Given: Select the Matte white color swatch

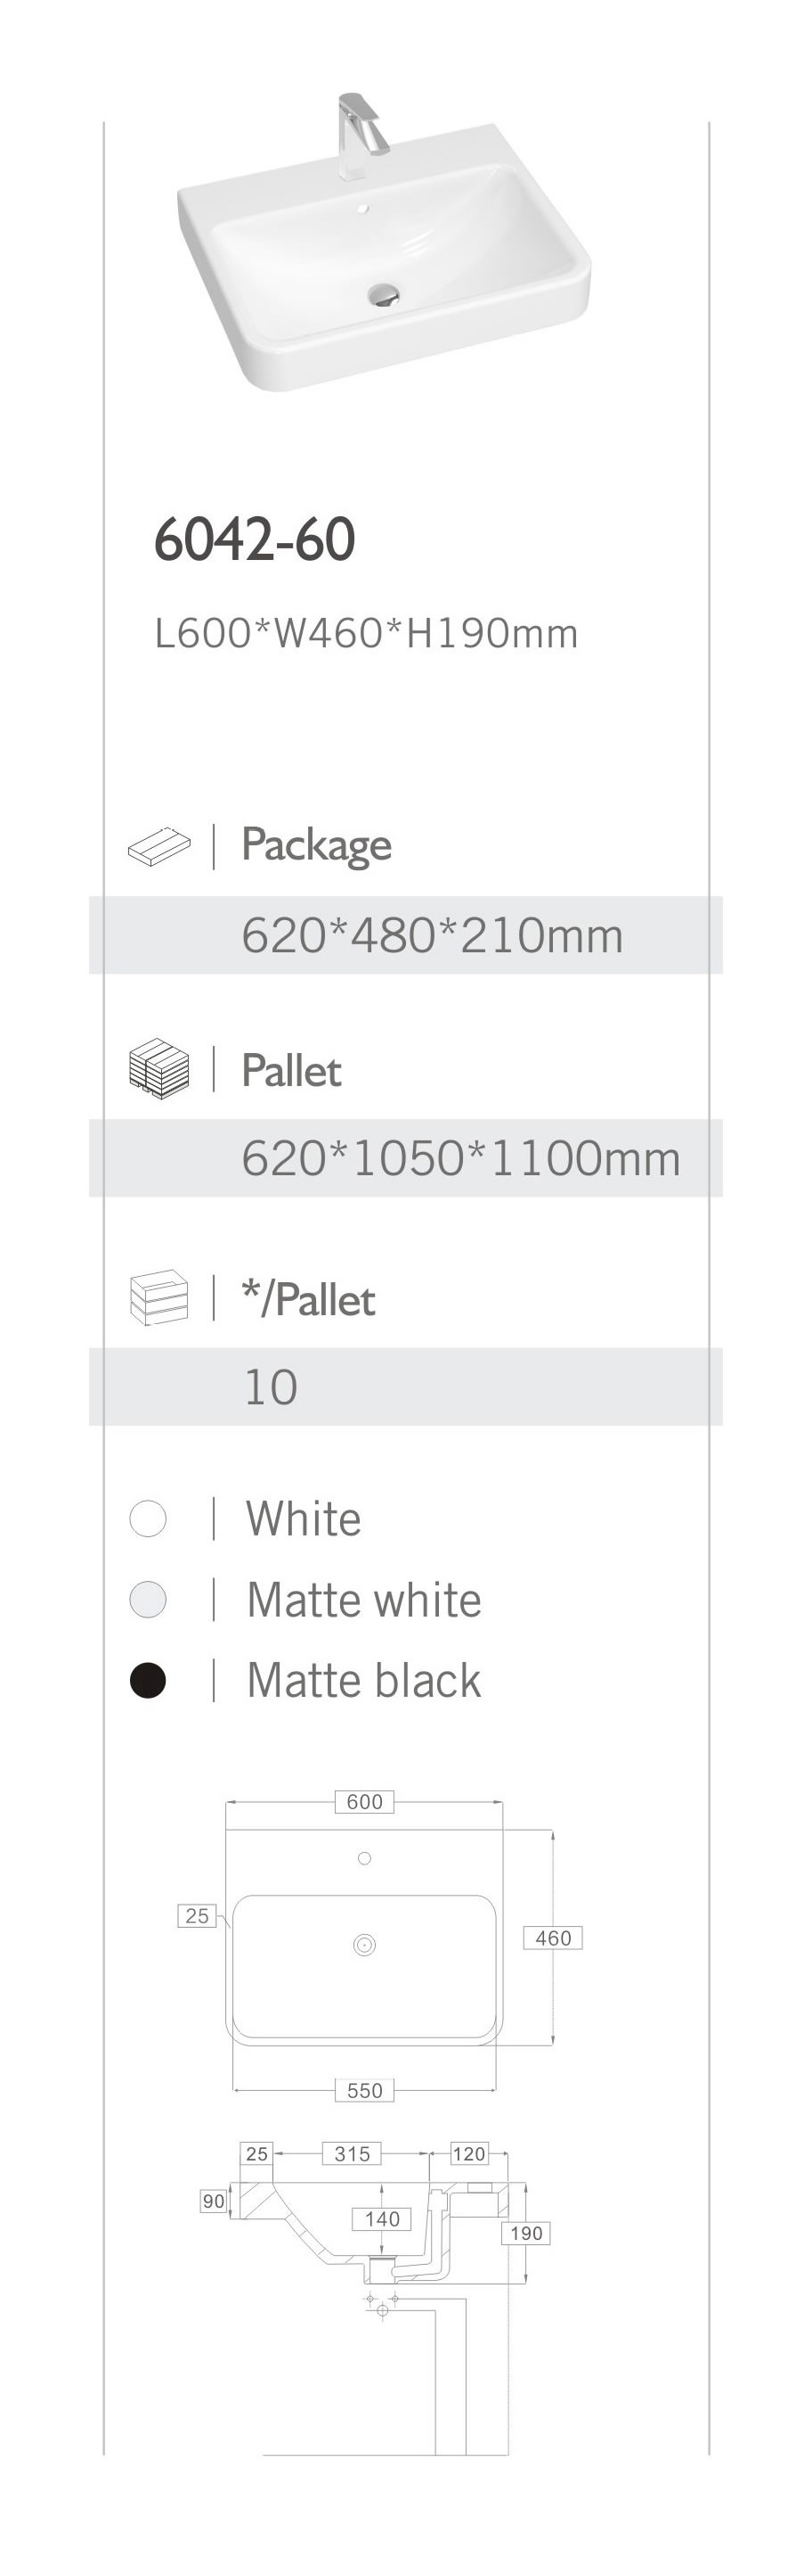Looking at the screenshot, I should pos(148,1599).
